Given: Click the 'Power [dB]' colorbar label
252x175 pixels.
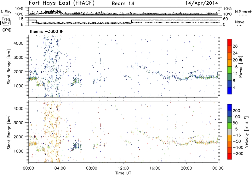Looking at the screenshot, I should (x=240, y=67).
